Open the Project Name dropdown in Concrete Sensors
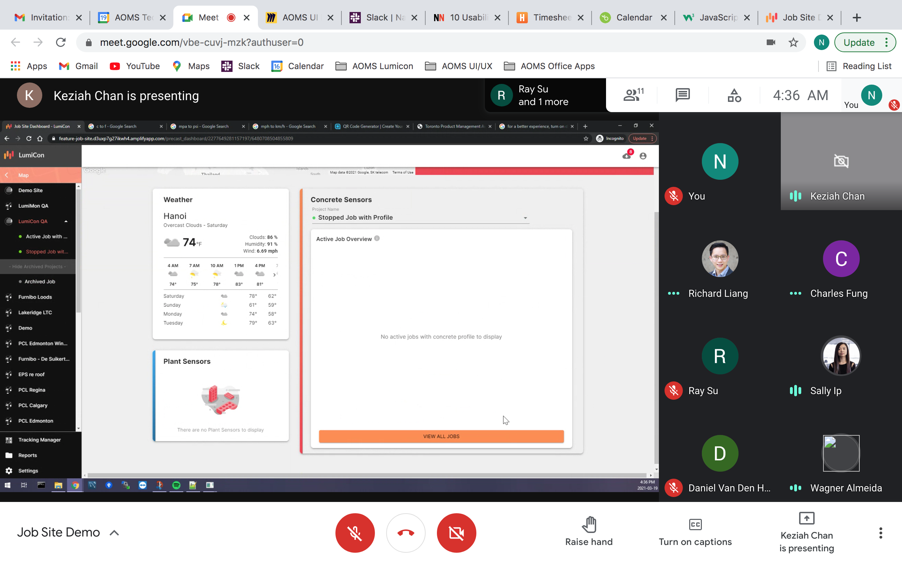The height and width of the screenshot is (564, 902). (x=420, y=217)
